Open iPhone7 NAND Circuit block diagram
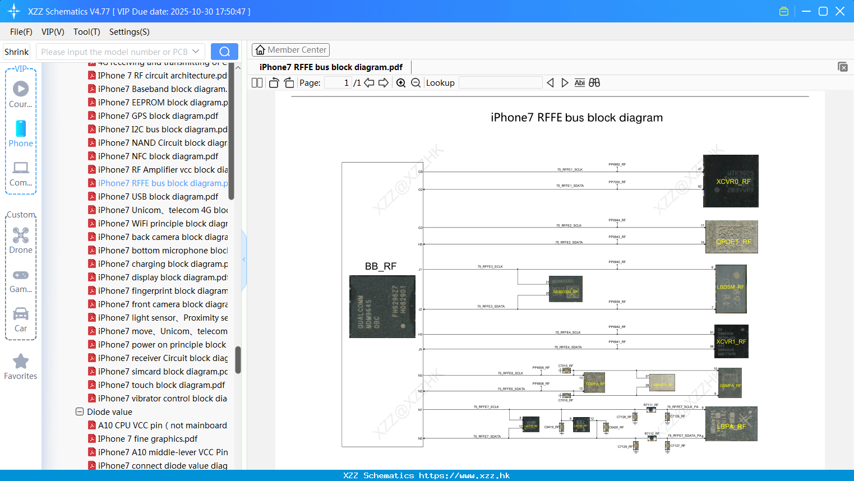This screenshot has height=481, width=854. click(158, 142)
